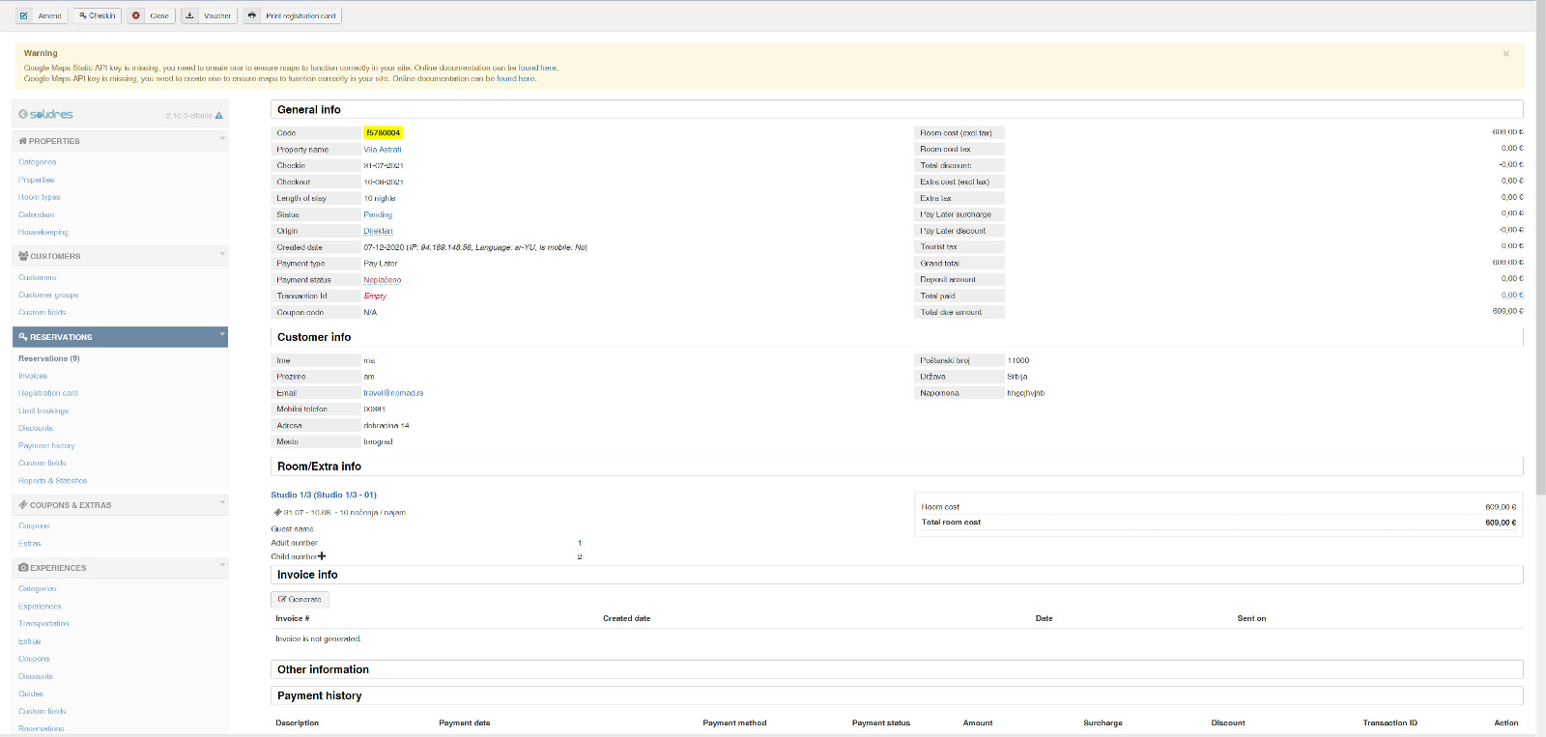Collapse the Customers sidebar section

[x=222, y=254]
